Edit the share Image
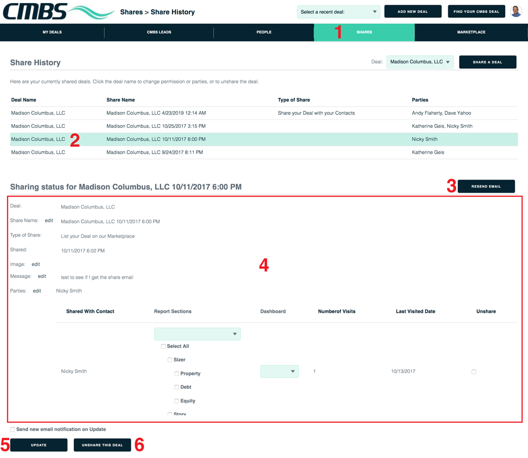Image resolution: width=528 pixels, height=458 pixels. tap(36, 264)
